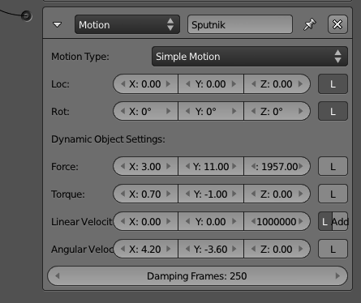Increase Damping Frames with right arrow
Viewport: 361px width, 303px height.
pyautogui.click(x=337, y=276)
